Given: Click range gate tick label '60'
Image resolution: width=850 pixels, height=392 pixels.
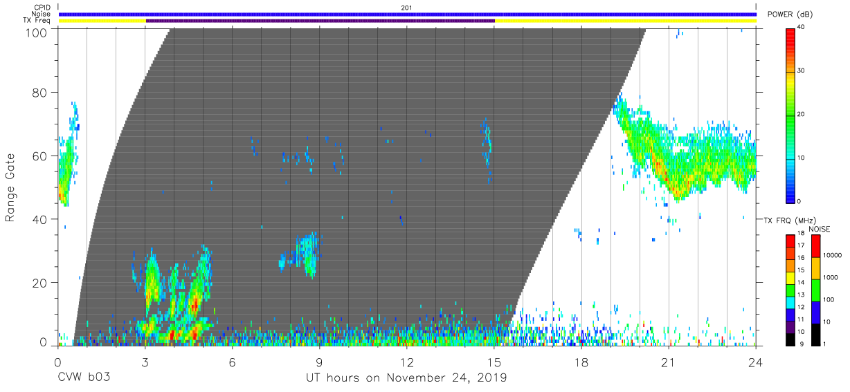Looking at the screenshot, I should (x=39, y=156).
